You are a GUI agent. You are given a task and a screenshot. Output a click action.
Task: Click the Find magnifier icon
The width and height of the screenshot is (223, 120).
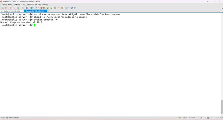point(23,8)
